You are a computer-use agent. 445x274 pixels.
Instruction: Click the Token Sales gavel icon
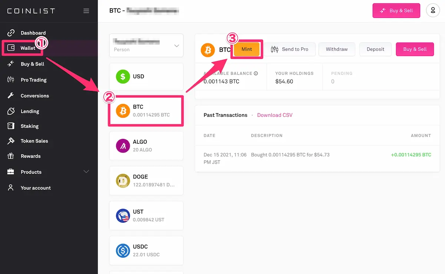(x=11, y=141)
